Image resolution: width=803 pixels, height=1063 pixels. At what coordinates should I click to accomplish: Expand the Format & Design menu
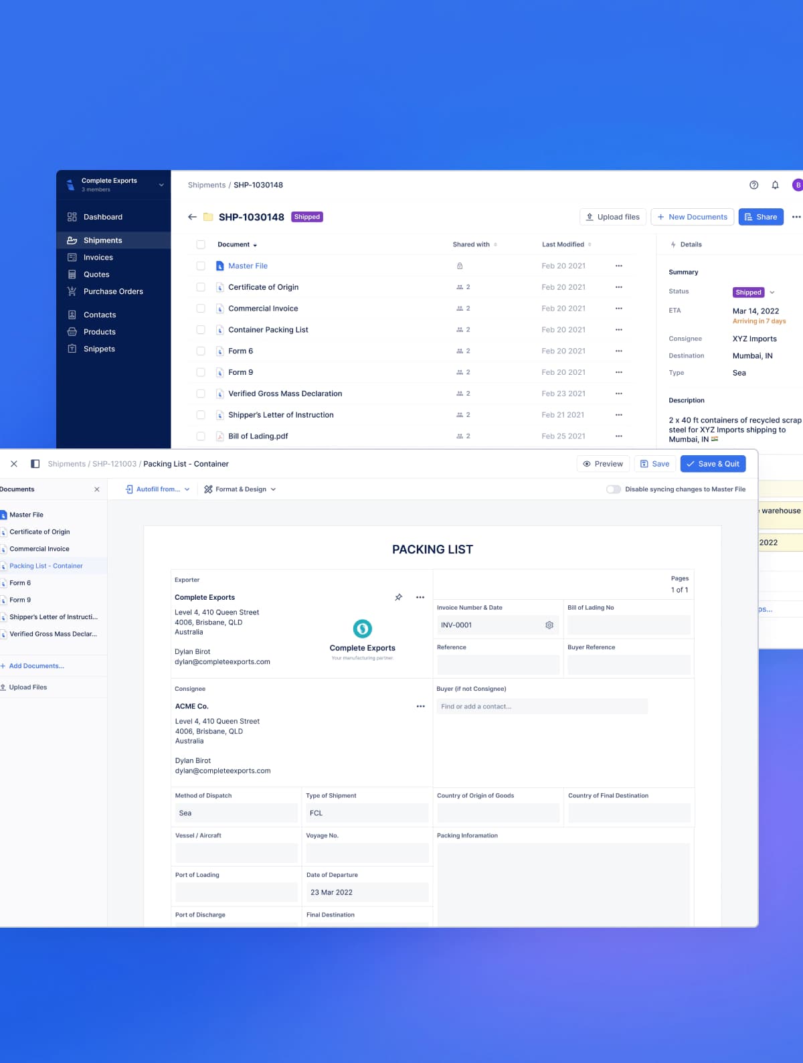click(x=240, y=489)
